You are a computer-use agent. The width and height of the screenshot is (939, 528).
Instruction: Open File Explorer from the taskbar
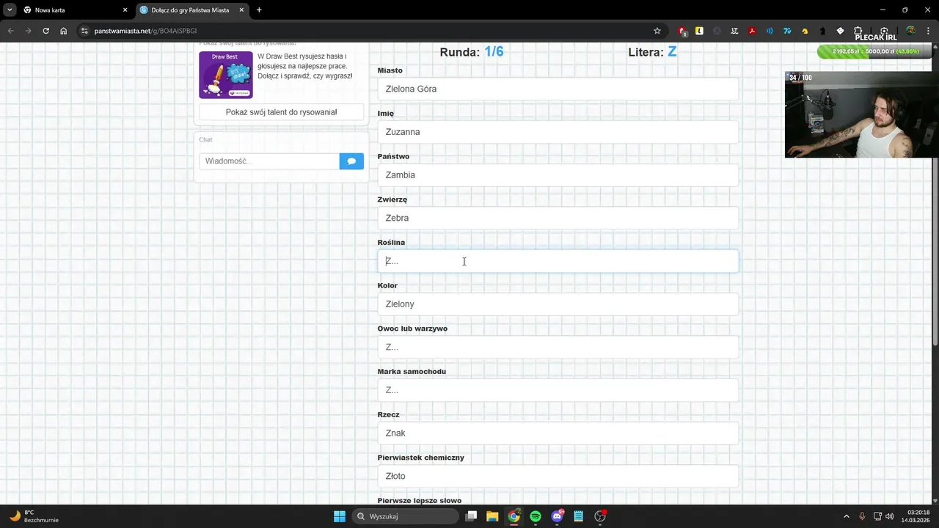pyautogui.click(x=492, y=516)
